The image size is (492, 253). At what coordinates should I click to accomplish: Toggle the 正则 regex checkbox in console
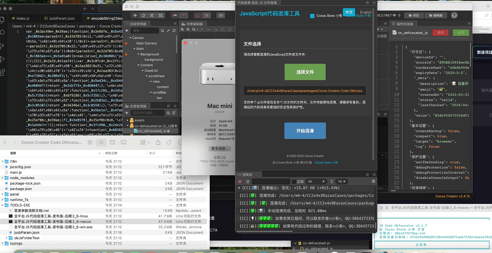tap(294, 182)
